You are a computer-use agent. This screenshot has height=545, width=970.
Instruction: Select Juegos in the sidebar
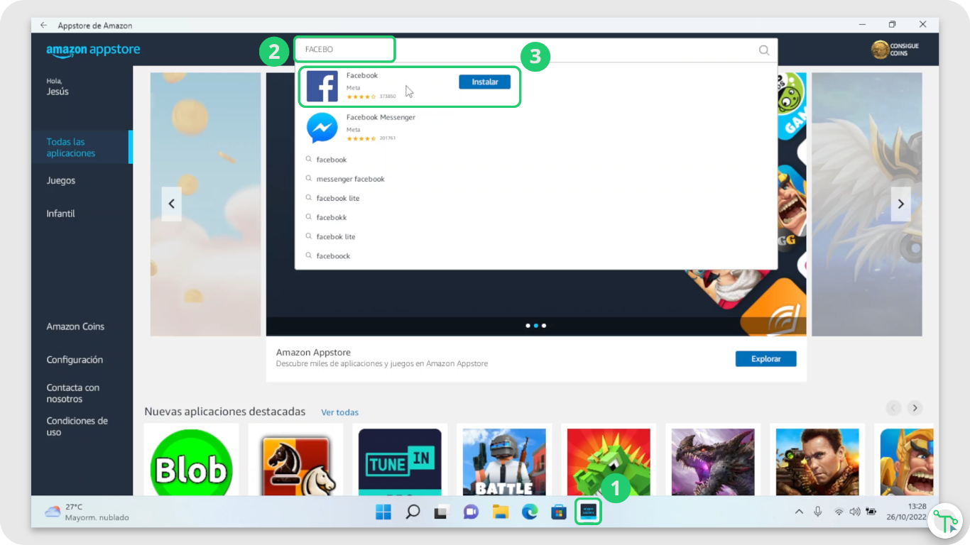(61, 180)
